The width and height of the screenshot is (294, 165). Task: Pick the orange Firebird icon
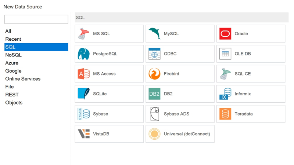pyautogui.click(x=154, y=74)
